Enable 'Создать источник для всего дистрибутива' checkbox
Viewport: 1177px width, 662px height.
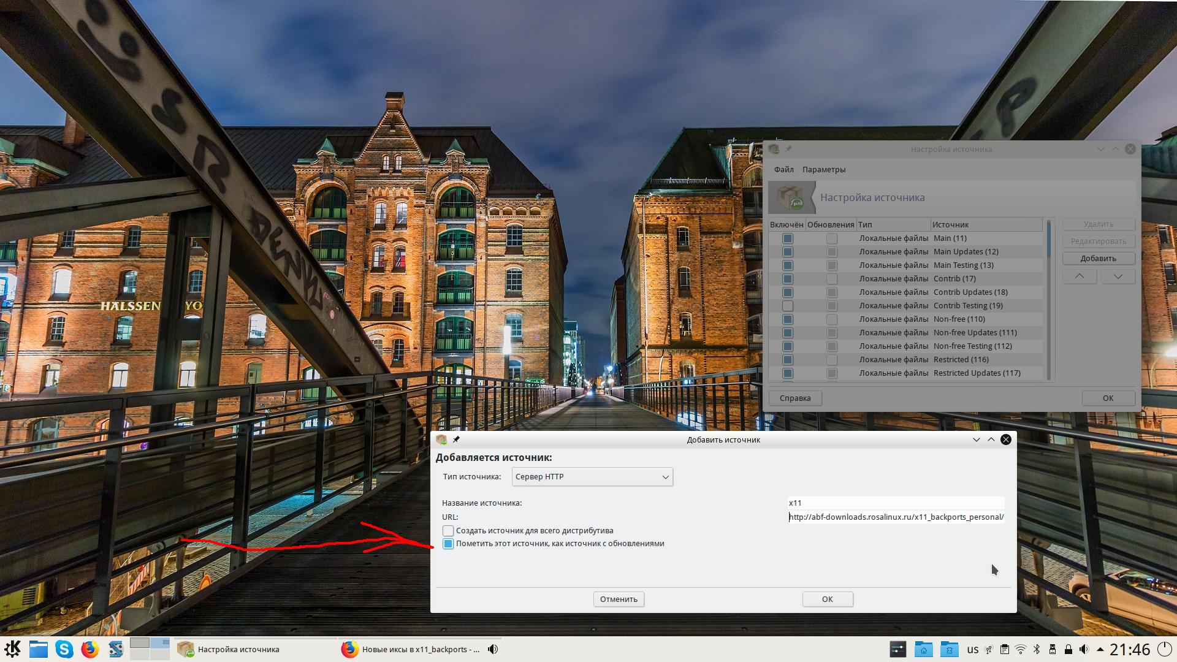[448, 531]
